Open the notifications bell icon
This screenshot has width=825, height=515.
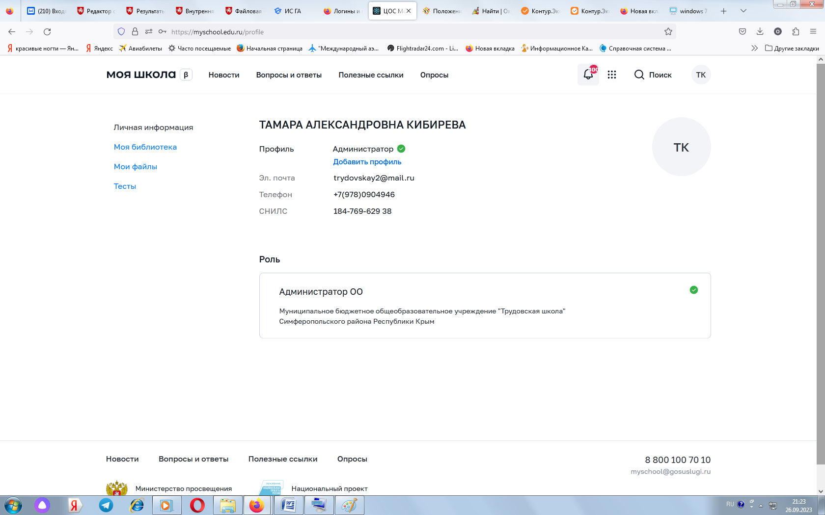[588, 75]
